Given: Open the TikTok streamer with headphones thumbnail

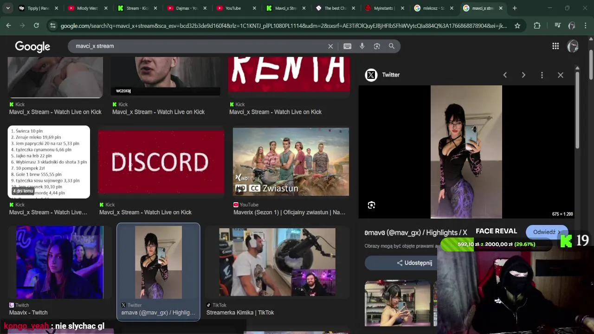Looking at the screenshot, I should [277, 262].
